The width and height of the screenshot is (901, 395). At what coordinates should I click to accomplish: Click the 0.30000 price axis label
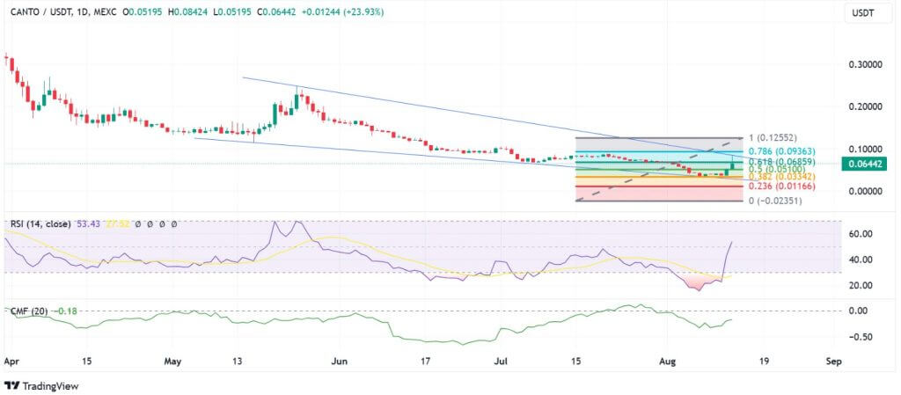point(866,65)
